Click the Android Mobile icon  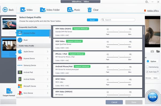tap(20, 79)
